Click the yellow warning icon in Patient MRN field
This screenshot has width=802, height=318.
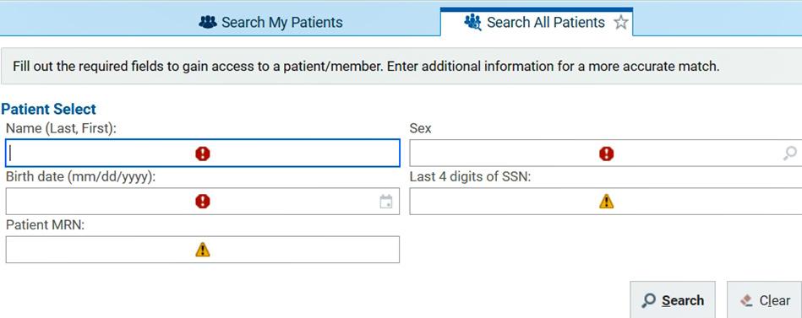click(x=203, y=249)
